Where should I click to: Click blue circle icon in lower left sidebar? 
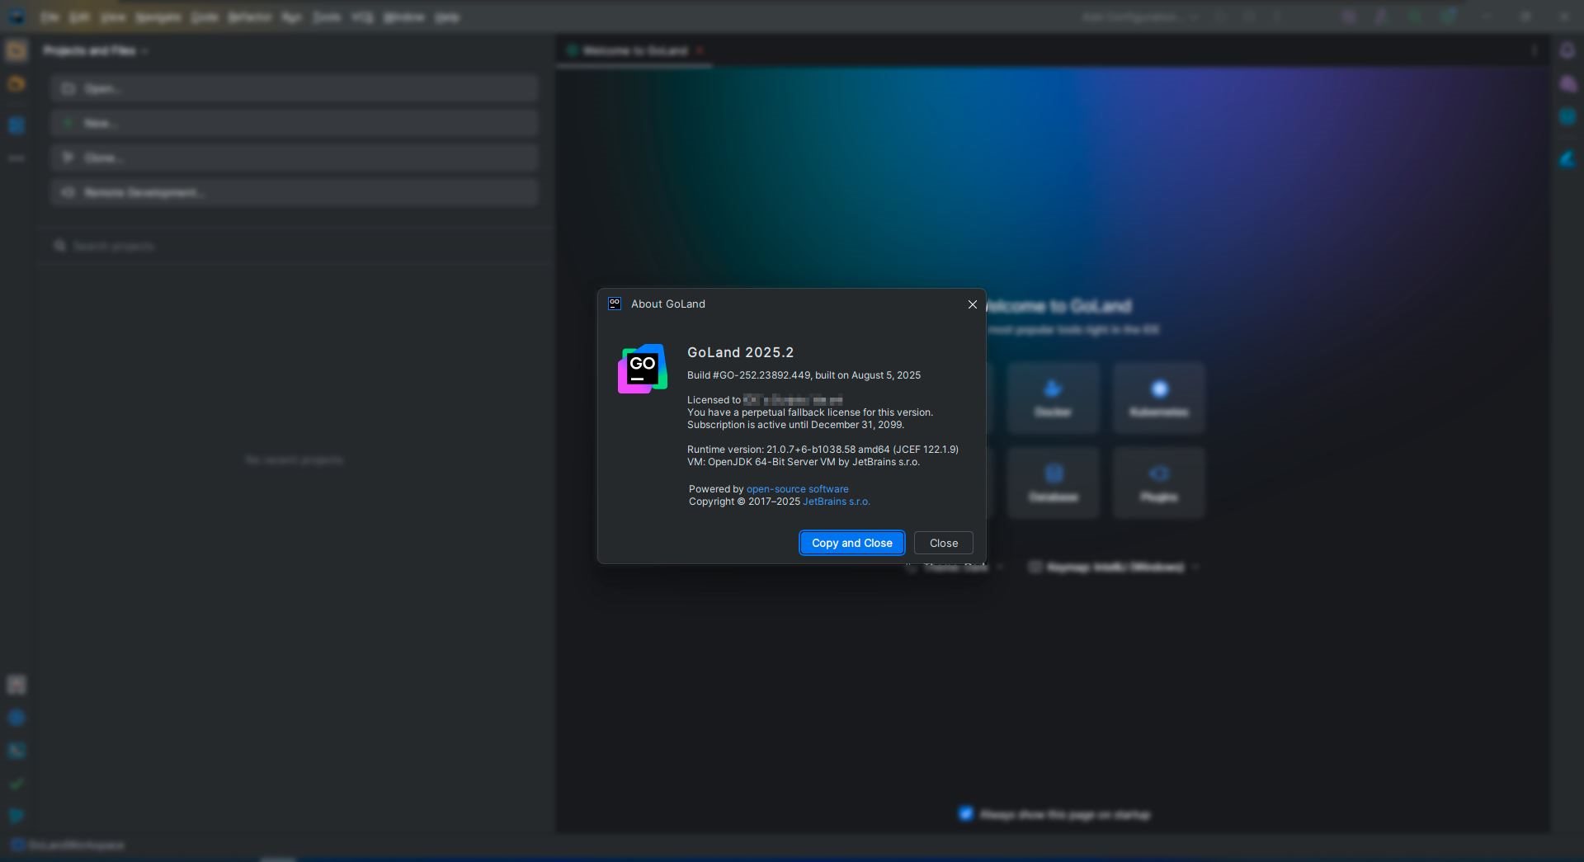pyautogui.click(x=16, y=718)
